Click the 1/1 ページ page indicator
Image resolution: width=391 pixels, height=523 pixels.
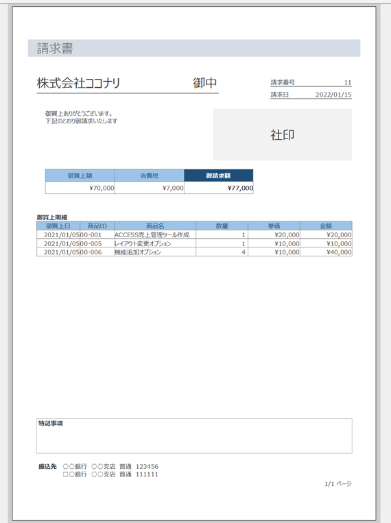[338, 484]
